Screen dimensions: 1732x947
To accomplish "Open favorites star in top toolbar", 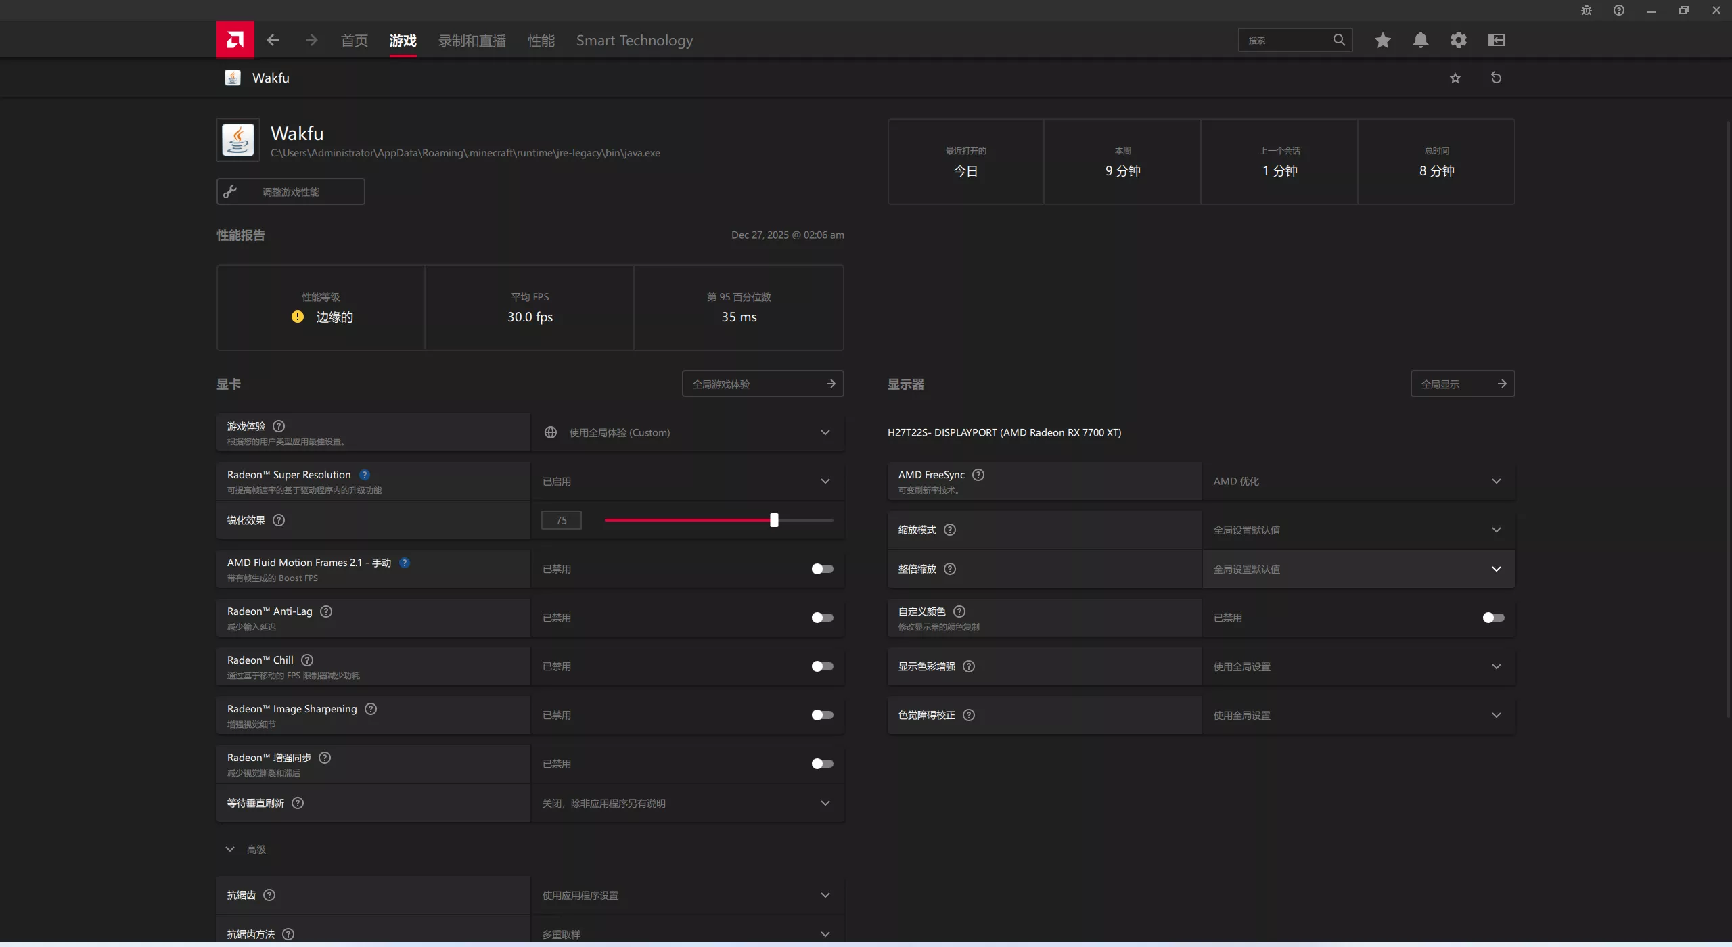I will pyautogui.click(x=1382, y=40).
